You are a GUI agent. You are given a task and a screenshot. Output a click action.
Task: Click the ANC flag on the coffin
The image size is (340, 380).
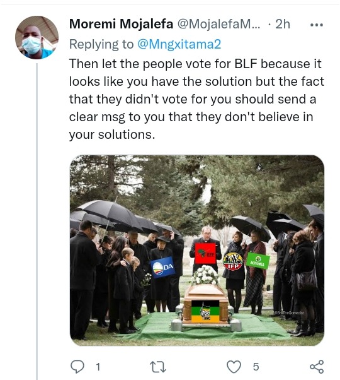205,311
